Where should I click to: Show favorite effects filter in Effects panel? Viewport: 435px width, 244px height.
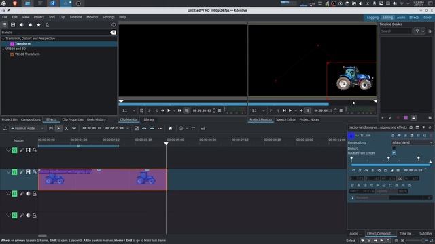pyautogui.click(x=39, y=25)
